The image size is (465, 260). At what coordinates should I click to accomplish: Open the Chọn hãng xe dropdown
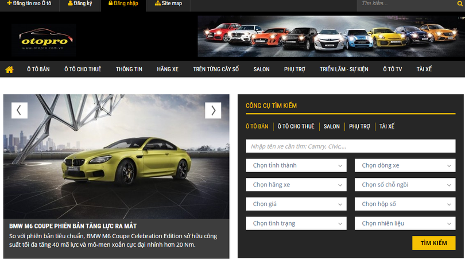click(x=296, y=185)
